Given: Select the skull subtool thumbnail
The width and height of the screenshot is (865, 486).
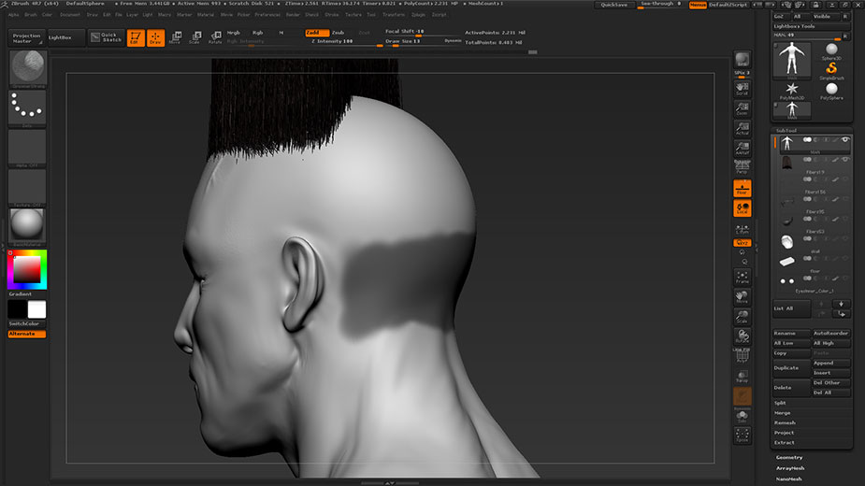Looking at the screenshot, I should pyautogui.click(x=786, y=242).
